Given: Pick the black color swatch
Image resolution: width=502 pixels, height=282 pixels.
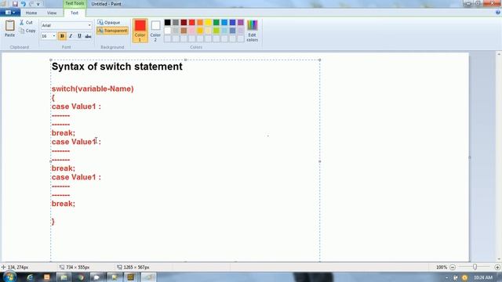Looking at the screenshot, I should (x=167, y=23).
